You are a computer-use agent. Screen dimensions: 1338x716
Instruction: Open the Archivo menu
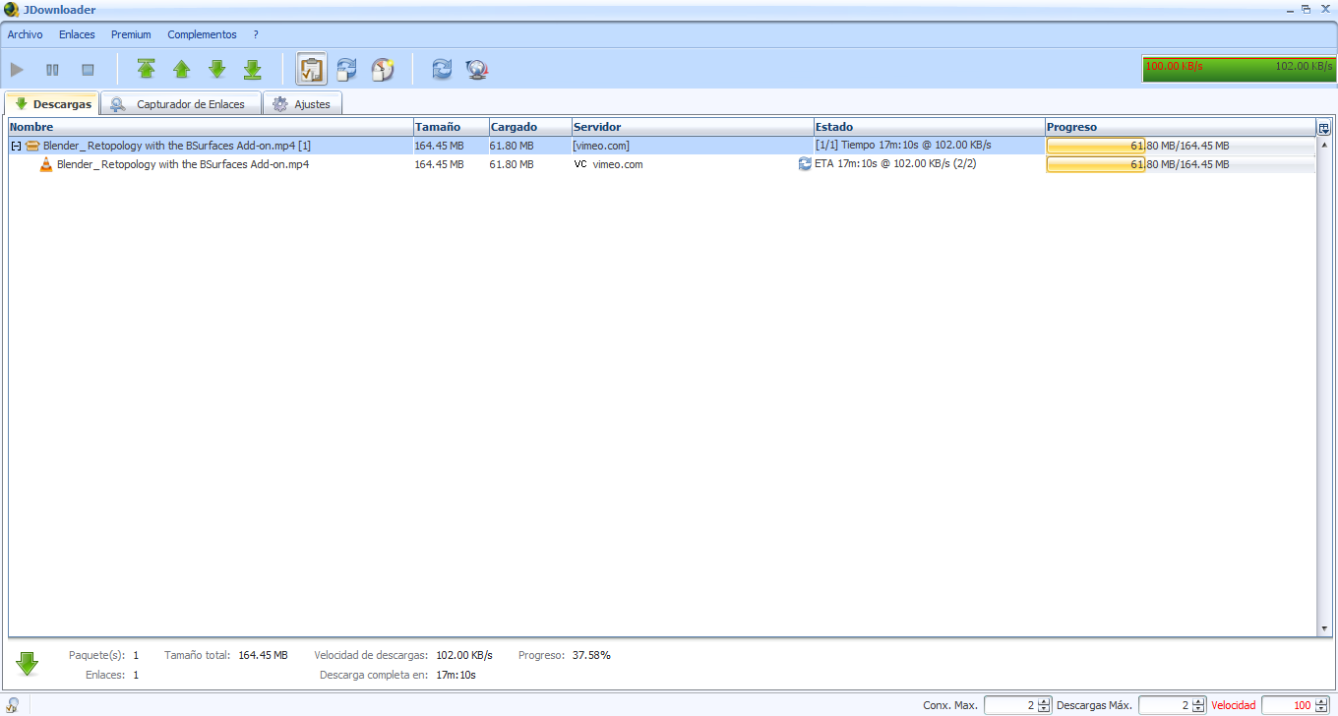coord(26,34)
